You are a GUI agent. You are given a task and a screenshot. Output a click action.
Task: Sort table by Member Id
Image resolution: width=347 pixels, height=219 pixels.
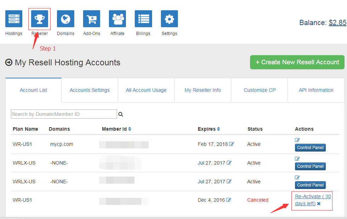click(130, 129)
